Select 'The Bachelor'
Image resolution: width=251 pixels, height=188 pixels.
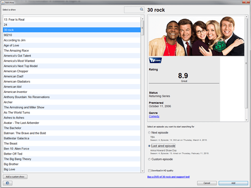(x=72, y=128)
